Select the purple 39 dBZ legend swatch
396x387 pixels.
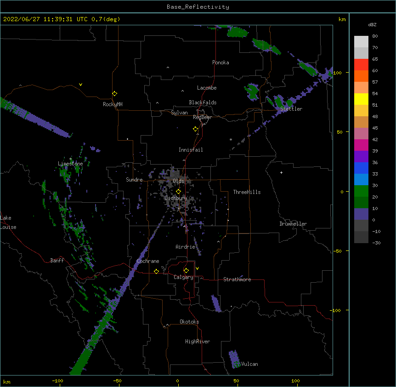click(x=361, y=156)
